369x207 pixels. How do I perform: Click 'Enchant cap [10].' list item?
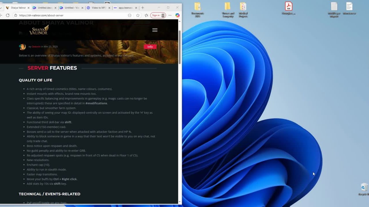click(38, 165)
